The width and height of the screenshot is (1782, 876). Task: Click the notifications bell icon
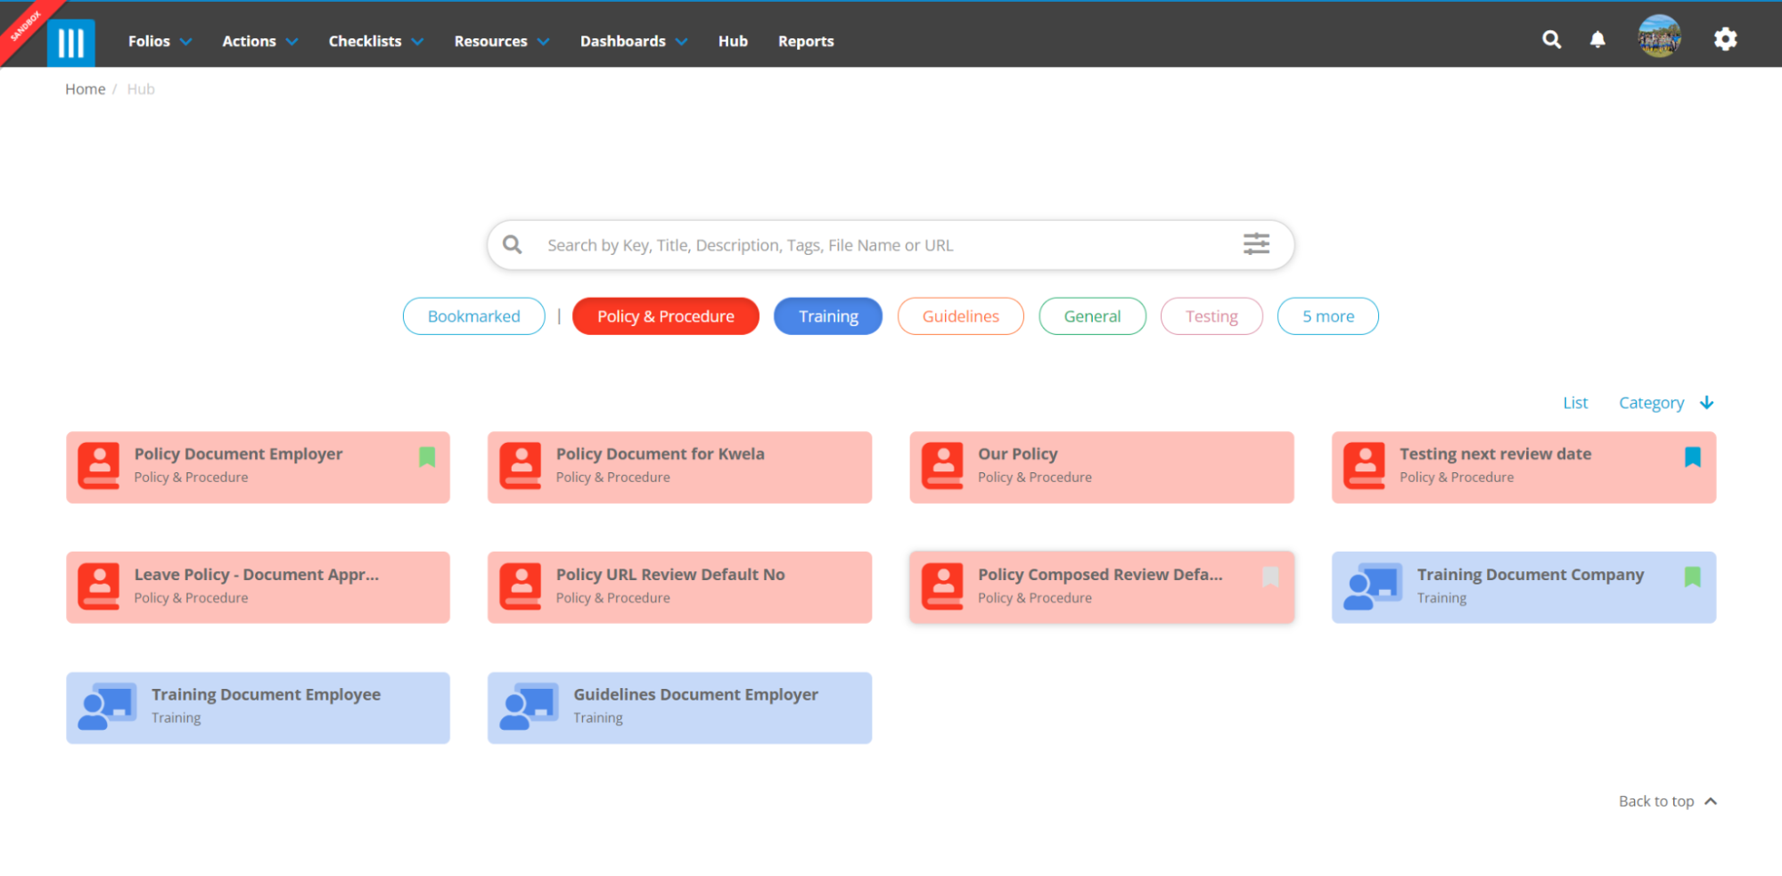(1597, 39)
